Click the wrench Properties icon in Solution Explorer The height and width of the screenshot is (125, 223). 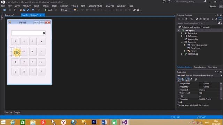click(x=216, y=19)
